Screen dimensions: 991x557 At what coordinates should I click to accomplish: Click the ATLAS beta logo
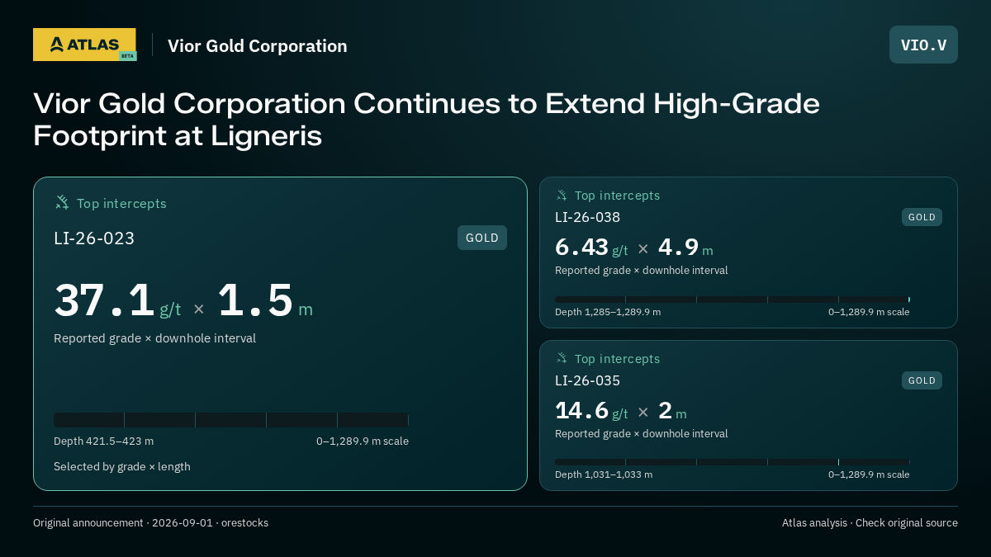(84, 45)
